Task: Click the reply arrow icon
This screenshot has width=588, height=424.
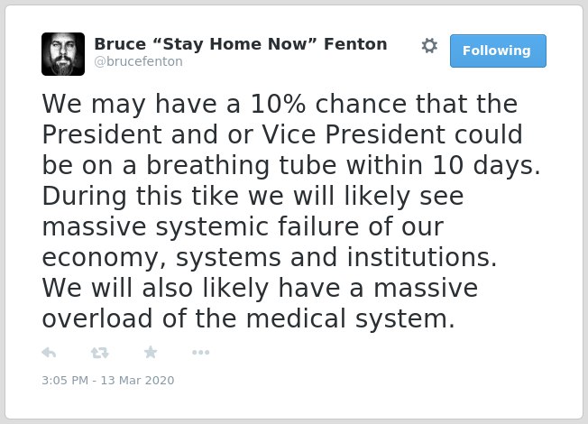Action: [49, 353]
